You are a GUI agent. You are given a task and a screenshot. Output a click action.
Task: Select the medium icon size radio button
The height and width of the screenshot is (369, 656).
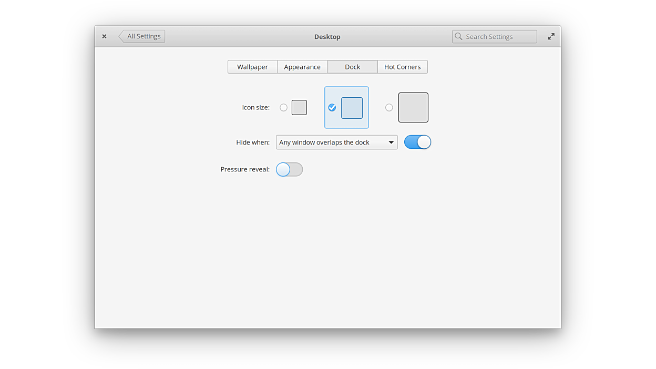[x=332, y=107]
